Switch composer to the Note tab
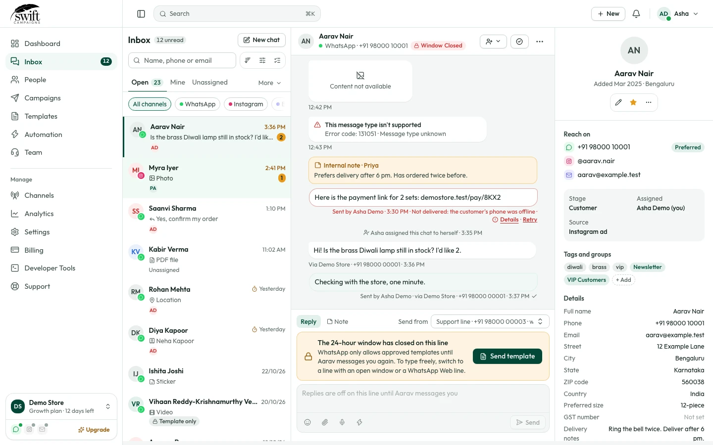 338,321
